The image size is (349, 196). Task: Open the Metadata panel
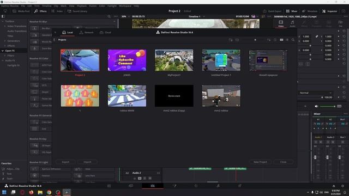tap(310, 11)
